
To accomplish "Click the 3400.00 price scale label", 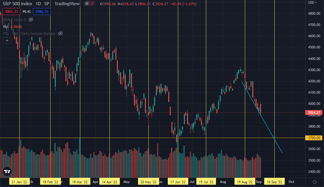I will point(314,171).
